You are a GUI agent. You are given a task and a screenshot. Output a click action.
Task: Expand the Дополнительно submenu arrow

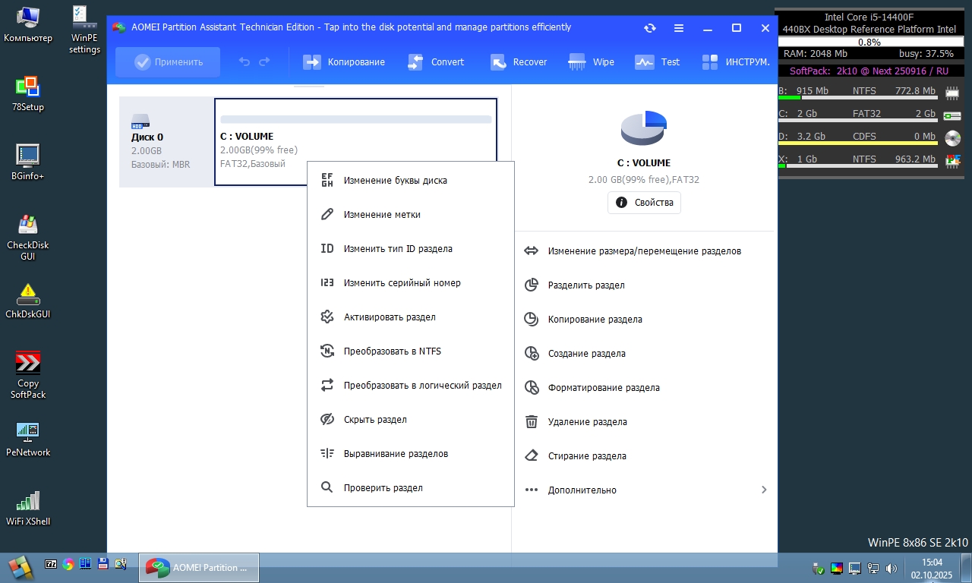(x=764, y=490)
